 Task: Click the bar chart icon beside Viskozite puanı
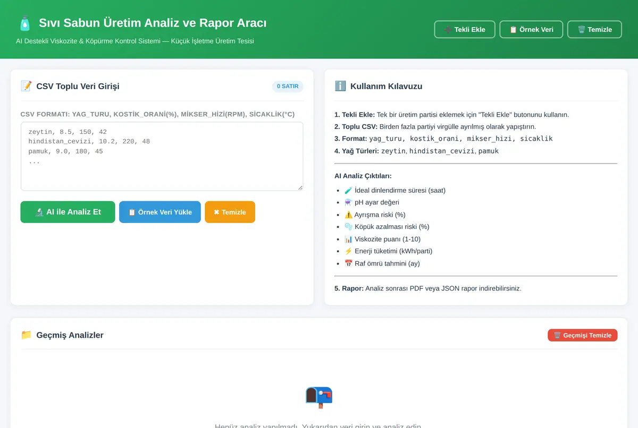[348, 239]
